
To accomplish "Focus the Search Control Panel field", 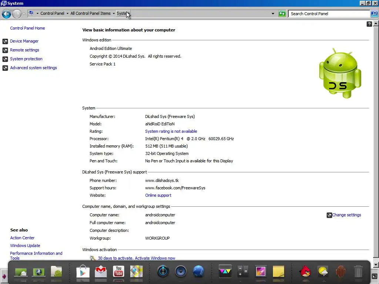I will point(329,14).
